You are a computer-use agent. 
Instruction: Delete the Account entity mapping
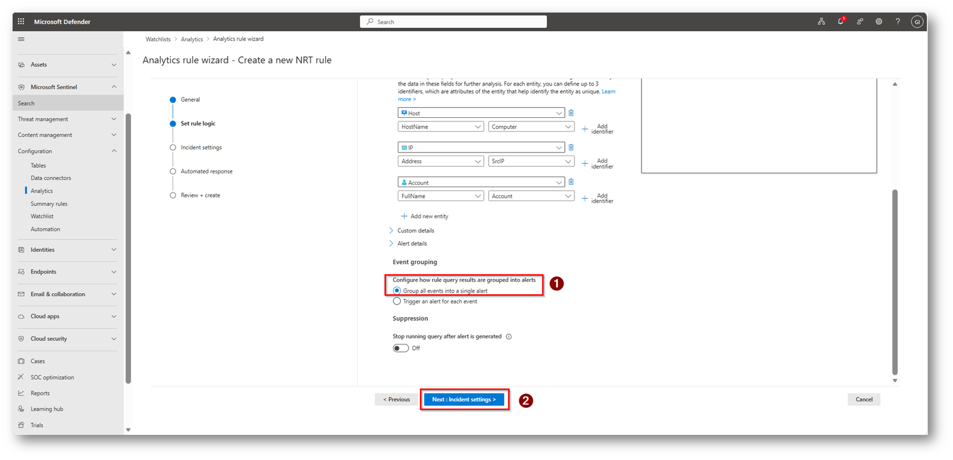[571, 182]
